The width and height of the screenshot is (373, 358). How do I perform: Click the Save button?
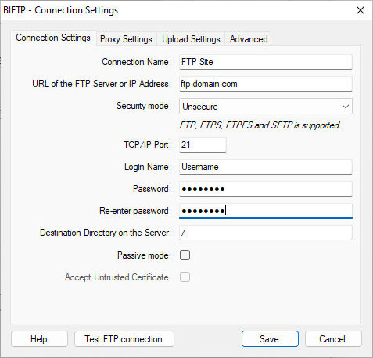(x=270, y=339)
